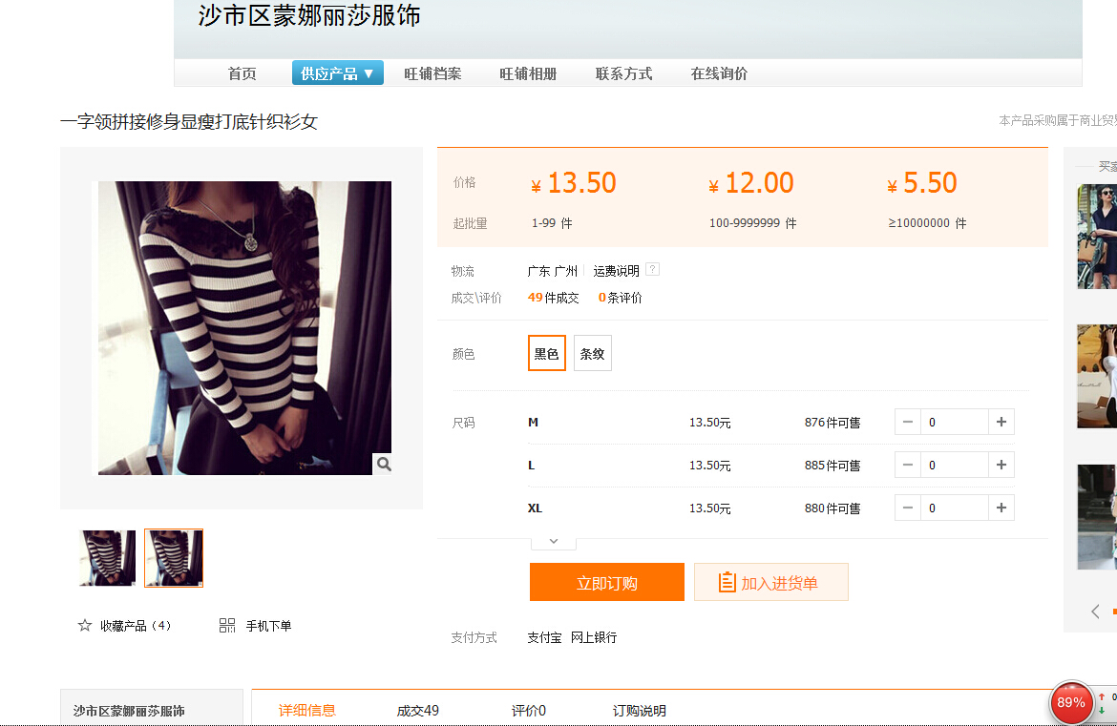The height and width of the screenshot is (726, 1117).
Task: Click the 立即订购 button
Action: coord(606,583)
